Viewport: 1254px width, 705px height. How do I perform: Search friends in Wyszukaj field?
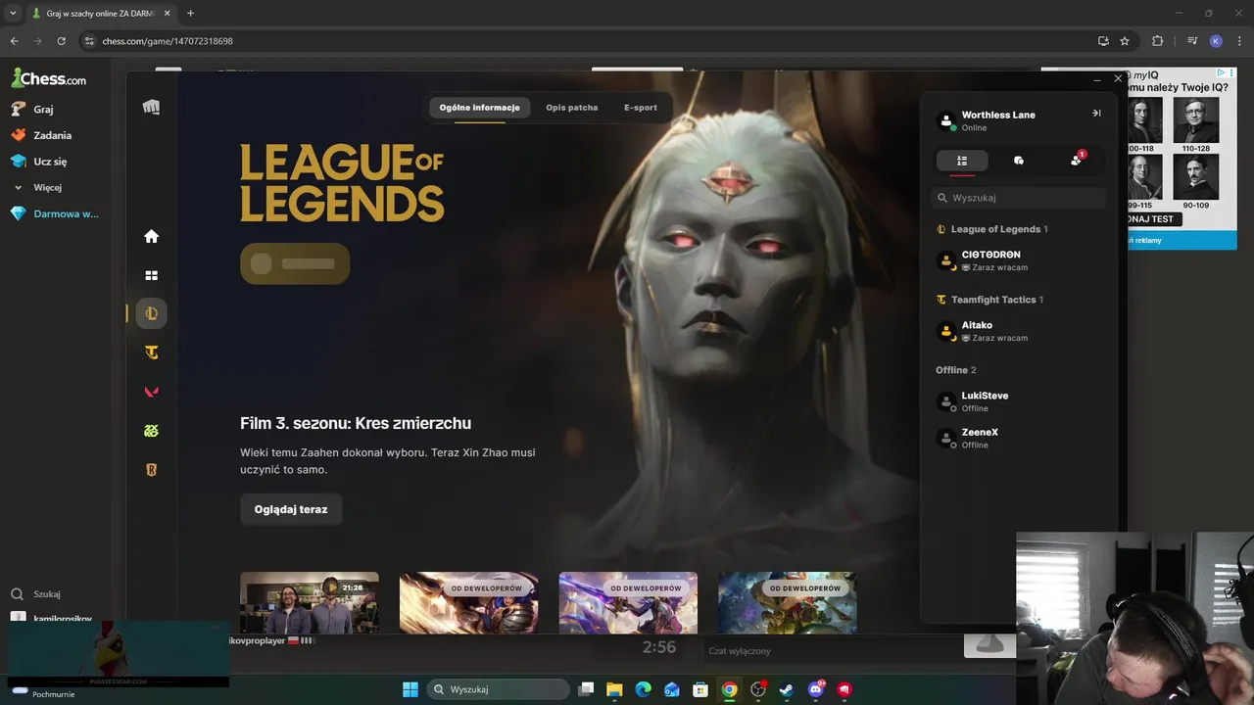coord(1019,198)
